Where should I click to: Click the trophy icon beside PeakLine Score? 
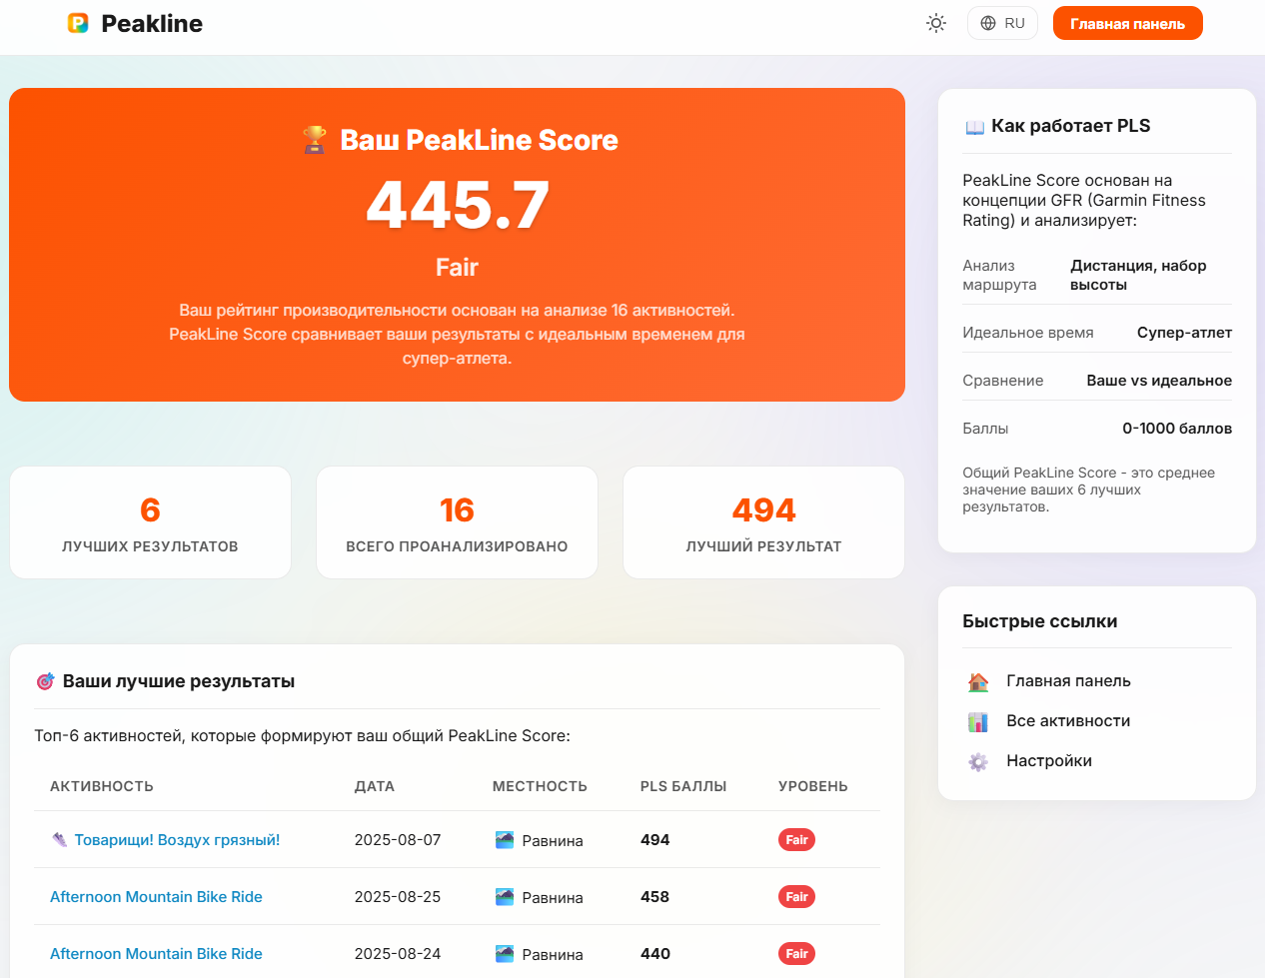click(315, 140)
